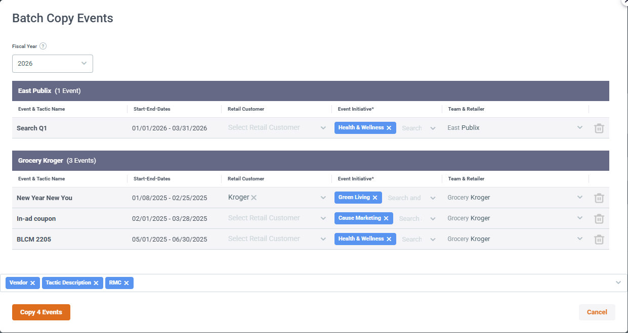Select the In-ad coupon event name
Image resolution: width=628 pixels, height=333 pixels.
[36, 219]
